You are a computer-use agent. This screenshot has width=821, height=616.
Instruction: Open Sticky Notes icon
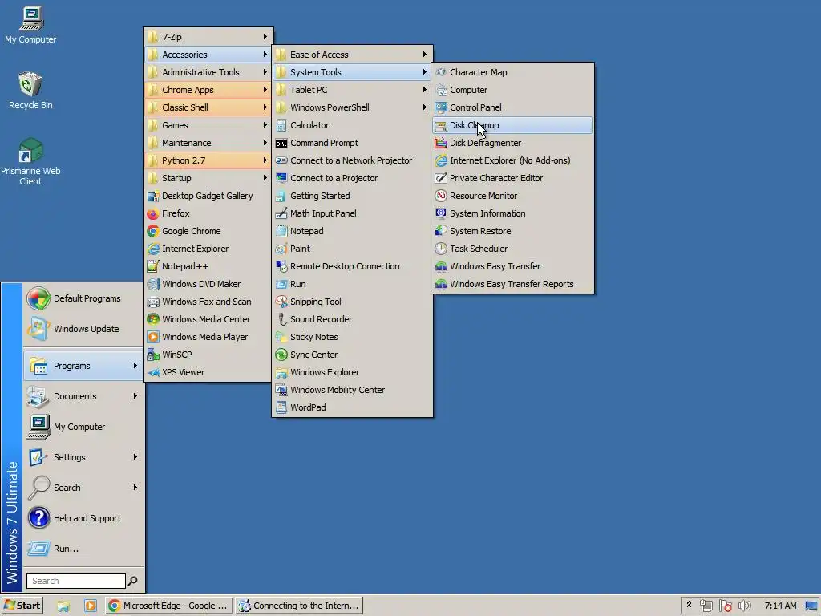pos(281,337)
